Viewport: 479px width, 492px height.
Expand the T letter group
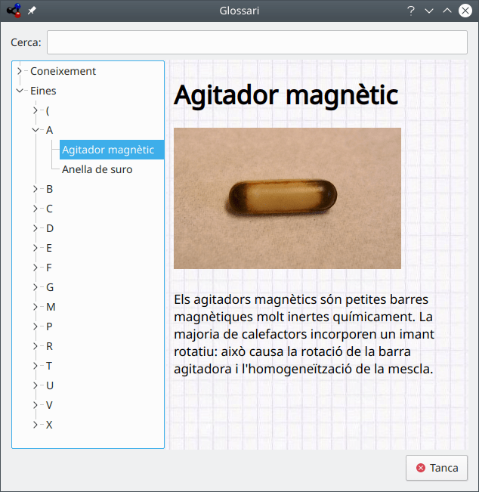[x=36, y=366]
